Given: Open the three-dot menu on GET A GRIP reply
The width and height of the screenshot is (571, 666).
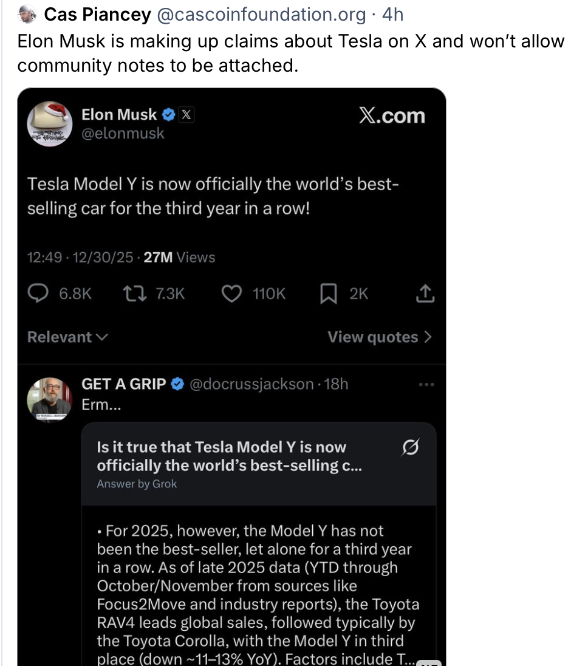Looking at the screenshot, I should pyautogui.click(x=426, y=385).
